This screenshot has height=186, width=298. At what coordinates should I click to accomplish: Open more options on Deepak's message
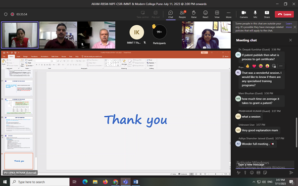tap(281, 66)
